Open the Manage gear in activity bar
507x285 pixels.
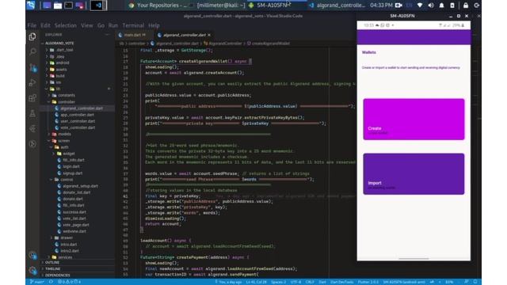[x=32, y=270]
